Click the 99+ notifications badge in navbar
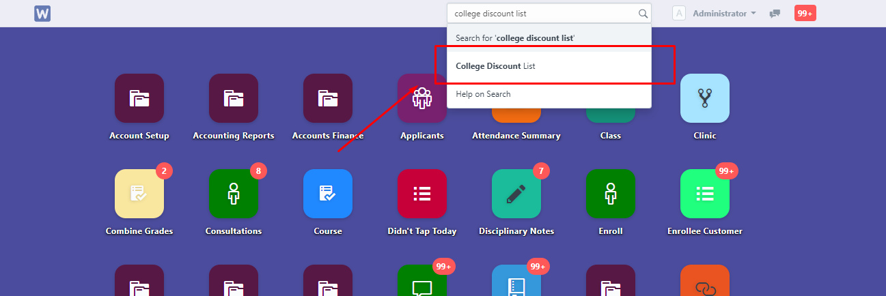This screenshot has height=296, width=886. (805, 13)
